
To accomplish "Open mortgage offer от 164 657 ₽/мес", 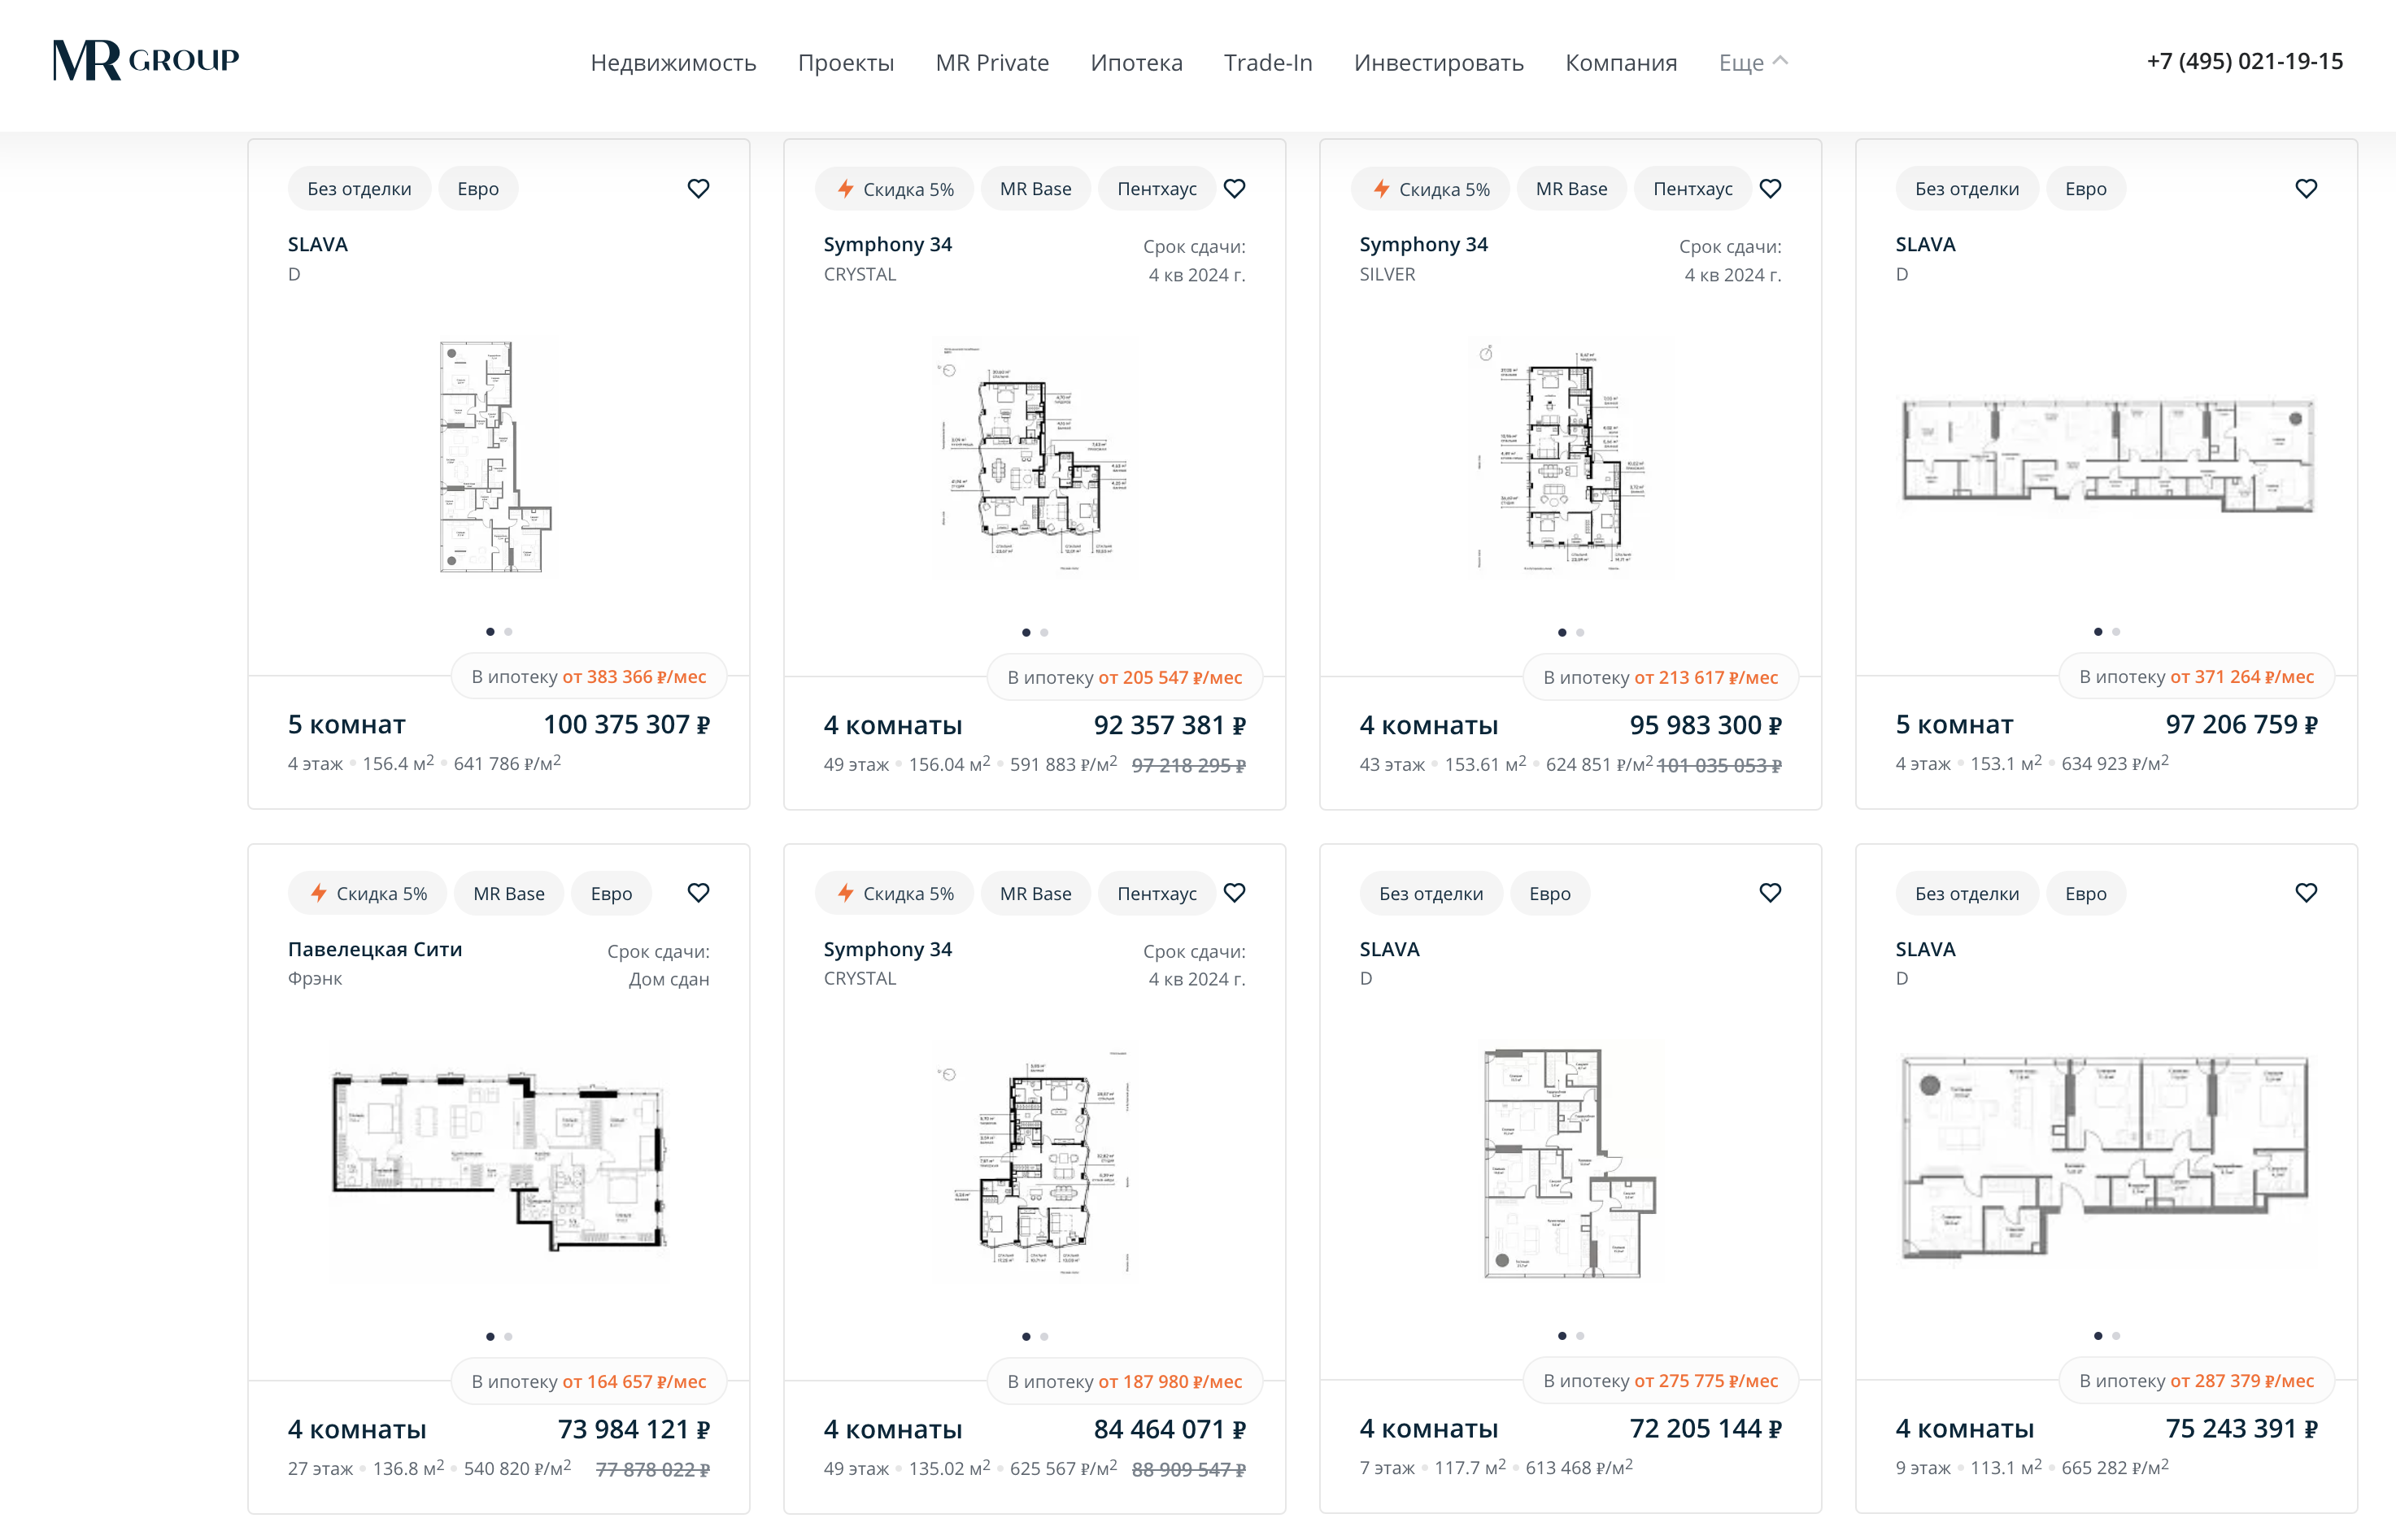I will tap(588, 1381).
